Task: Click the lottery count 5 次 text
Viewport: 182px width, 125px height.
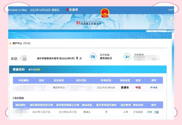Action: (x=79, y=58)
